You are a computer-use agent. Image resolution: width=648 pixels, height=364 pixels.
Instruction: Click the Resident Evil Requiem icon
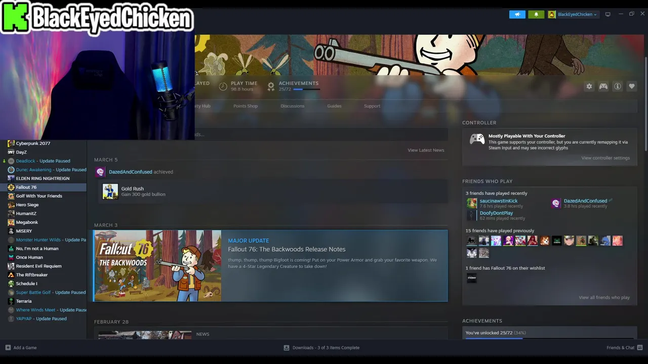(11, 266)
